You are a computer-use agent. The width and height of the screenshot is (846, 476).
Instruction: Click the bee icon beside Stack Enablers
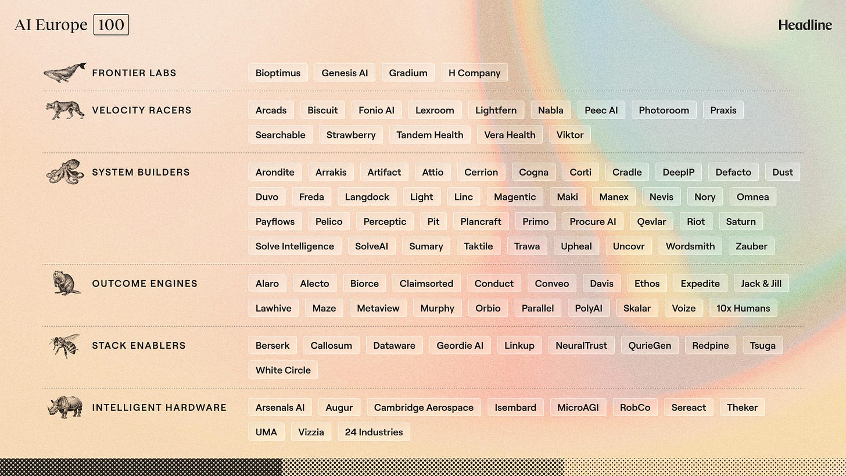click(65, 345)
